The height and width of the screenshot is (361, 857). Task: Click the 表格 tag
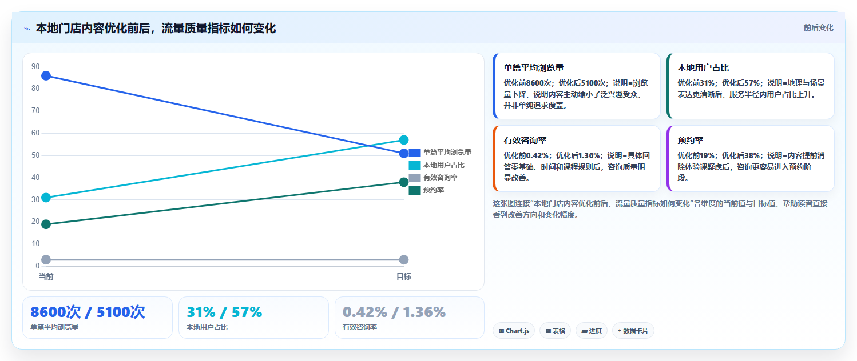point(555,331)
